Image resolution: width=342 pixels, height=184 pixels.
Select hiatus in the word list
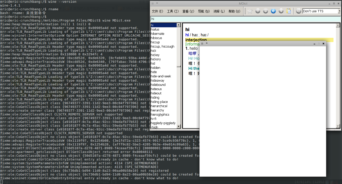[x=155, y=29]
